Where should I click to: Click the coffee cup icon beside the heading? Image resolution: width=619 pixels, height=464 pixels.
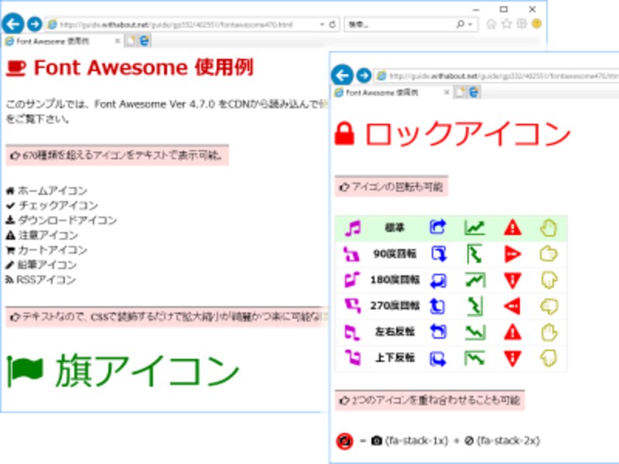click(16, 68)
